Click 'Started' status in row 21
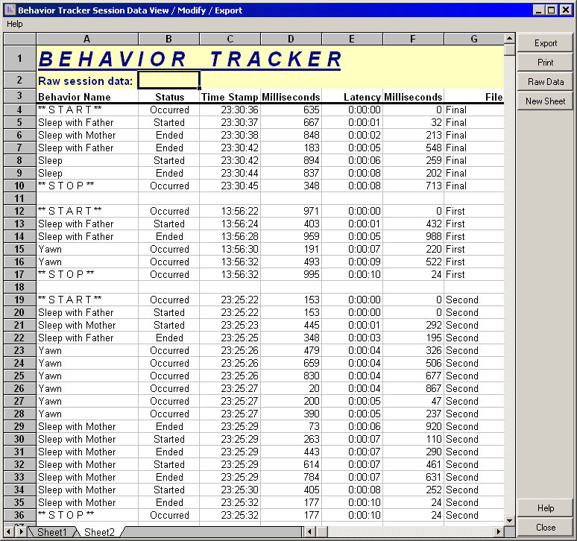Screen dimensions: 577x541 [169, 325]
